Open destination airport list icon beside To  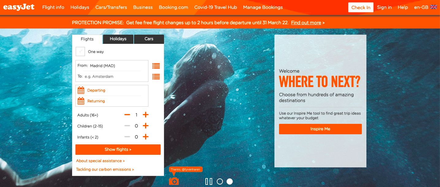coord(156,77)
